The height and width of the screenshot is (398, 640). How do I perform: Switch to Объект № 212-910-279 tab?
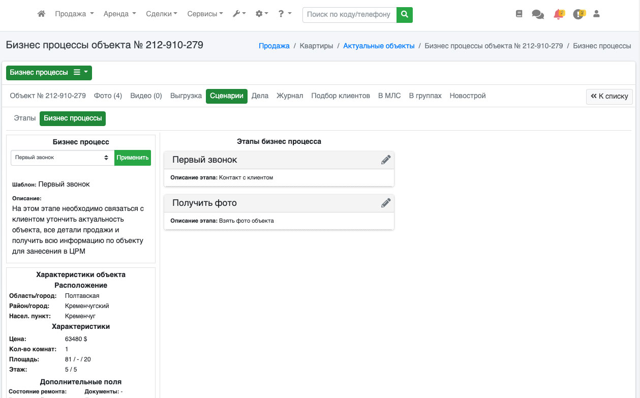tap(48, 96)
